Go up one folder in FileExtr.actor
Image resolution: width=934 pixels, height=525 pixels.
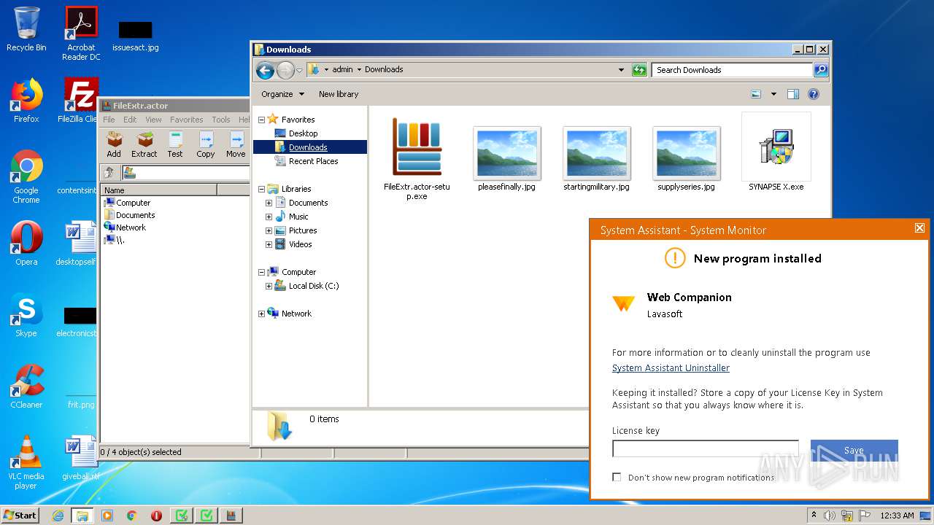[109, 173]
